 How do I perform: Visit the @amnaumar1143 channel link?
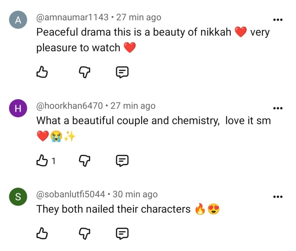click(72, 17)
